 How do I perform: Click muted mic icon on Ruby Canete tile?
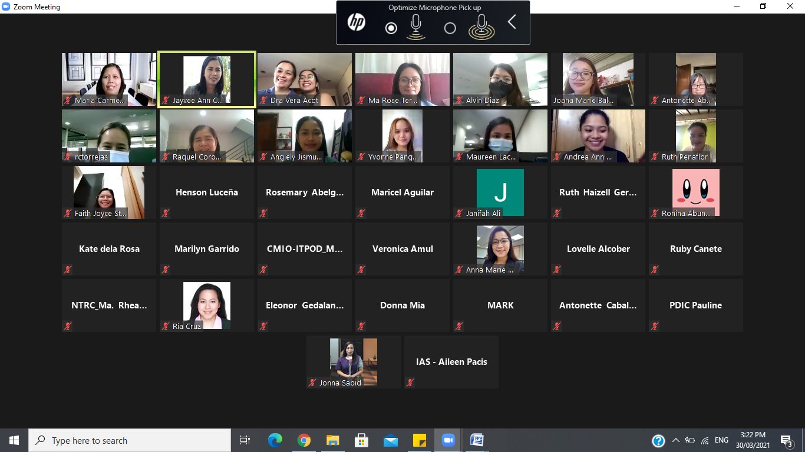coord(655,270)
